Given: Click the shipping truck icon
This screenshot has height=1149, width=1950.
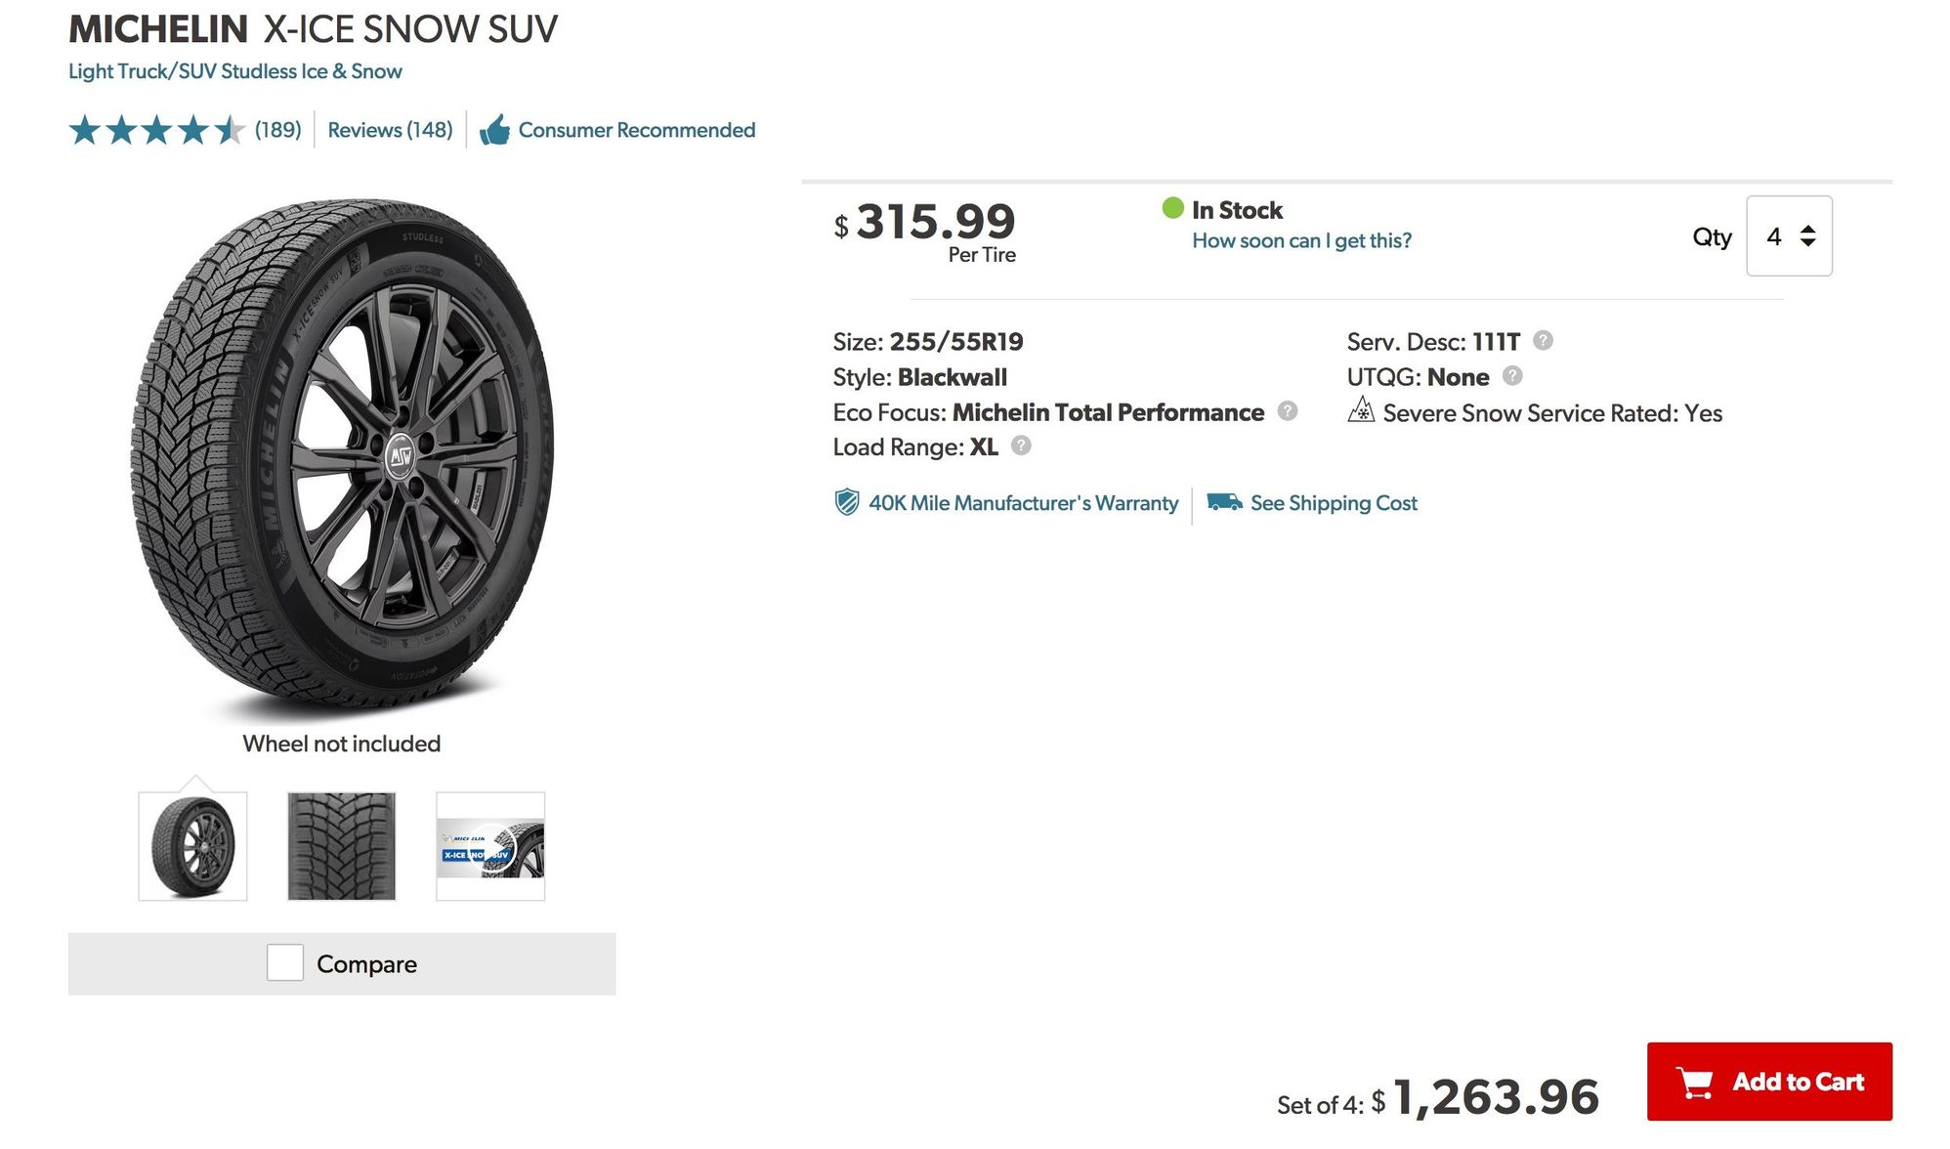Looking at the screenshot, I should tap(1224, 502).
